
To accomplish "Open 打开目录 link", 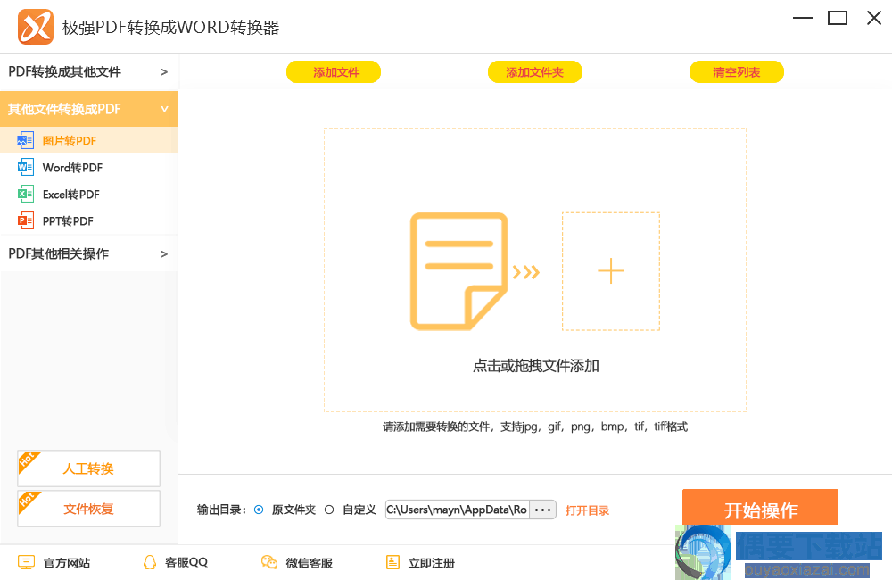I will 587,510.
